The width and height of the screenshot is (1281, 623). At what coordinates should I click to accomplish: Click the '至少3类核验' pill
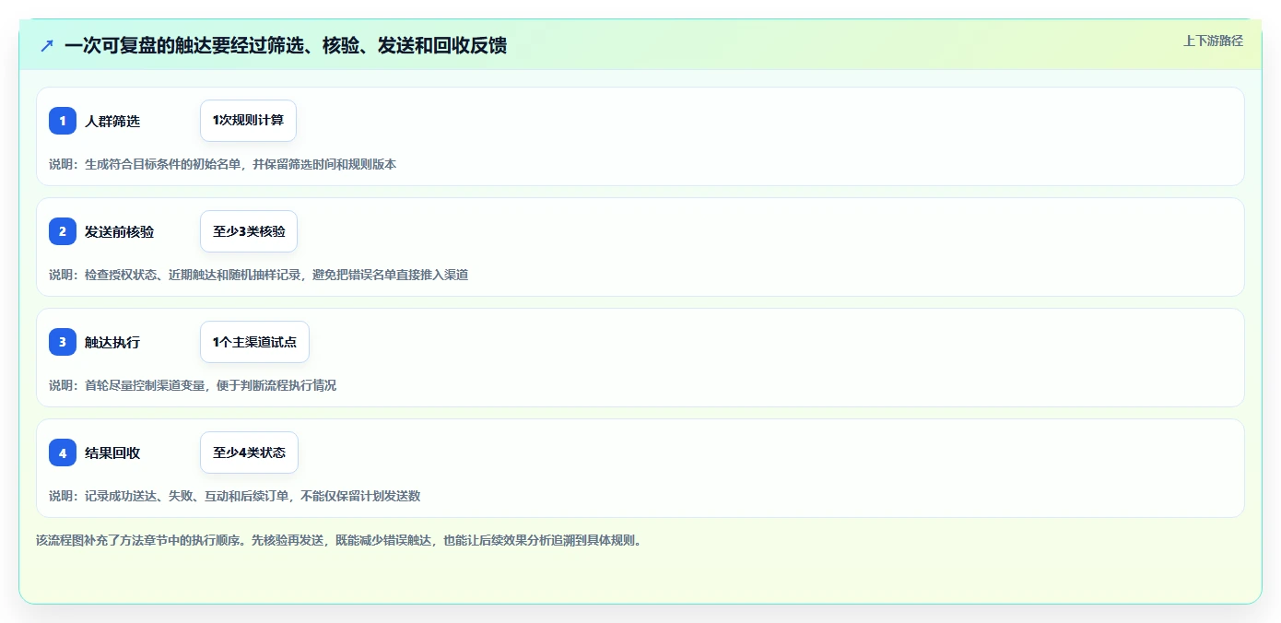(x=249, y=231)
